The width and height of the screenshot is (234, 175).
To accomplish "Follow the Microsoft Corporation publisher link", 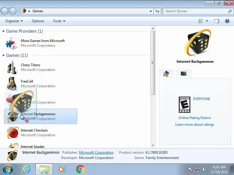I will [96, 153].
